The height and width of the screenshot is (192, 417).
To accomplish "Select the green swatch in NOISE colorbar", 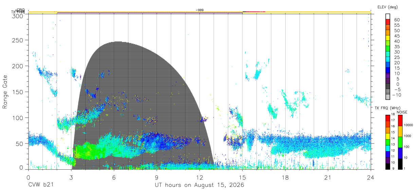I will click(400, 142).
